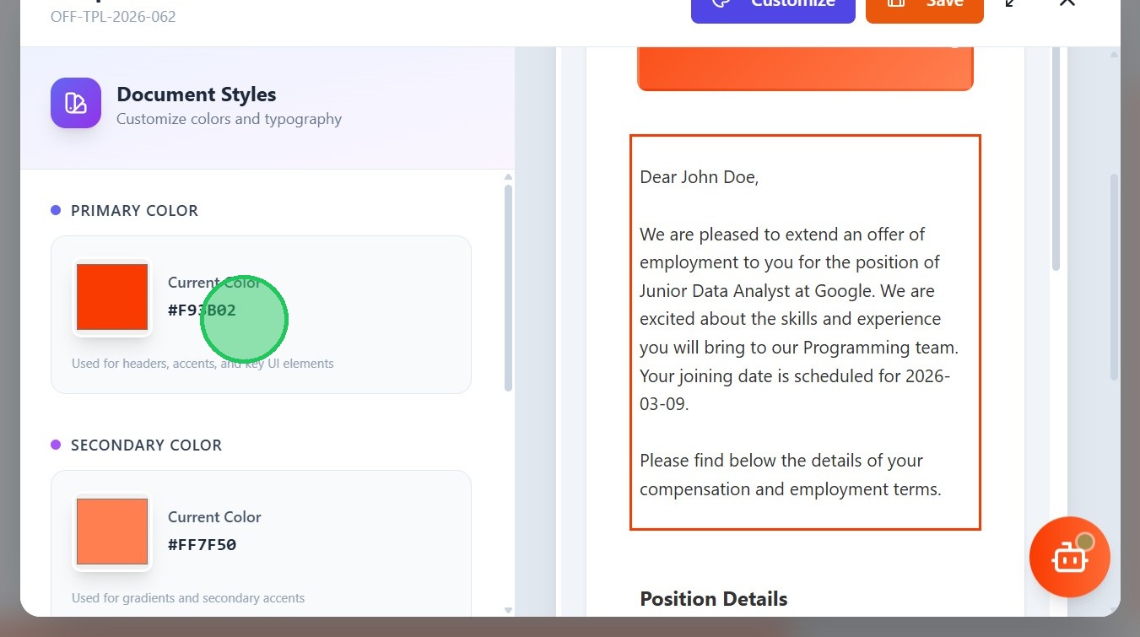
Task: Click the letter preview scrollbar thumb
Action: (1056, 160)
